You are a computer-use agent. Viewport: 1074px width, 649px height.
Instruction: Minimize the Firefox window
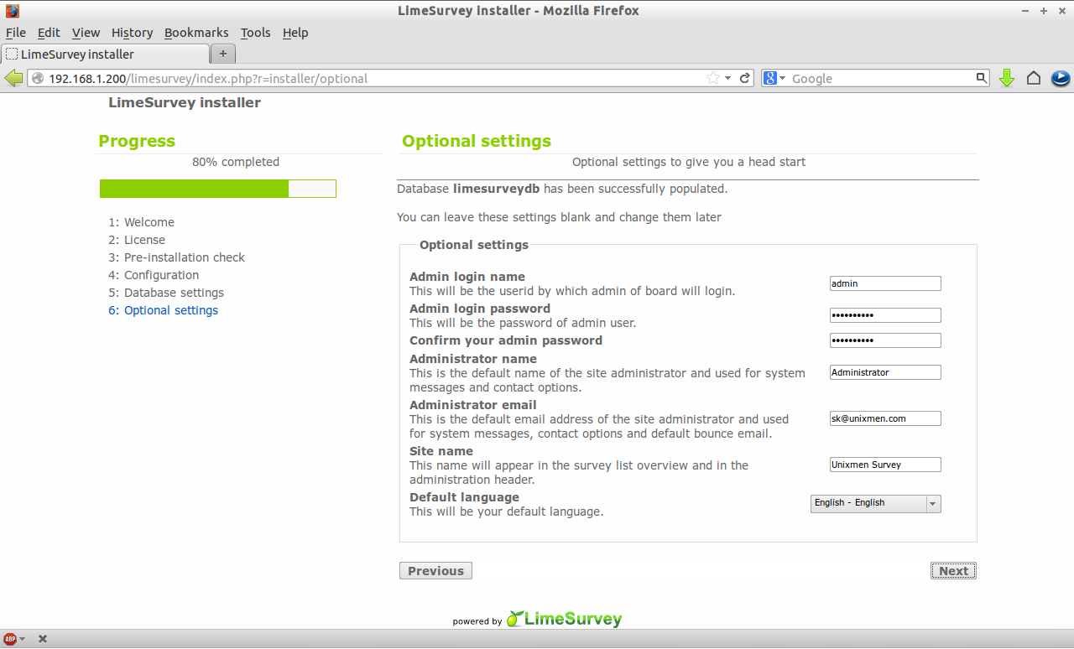coord(1026,11)
